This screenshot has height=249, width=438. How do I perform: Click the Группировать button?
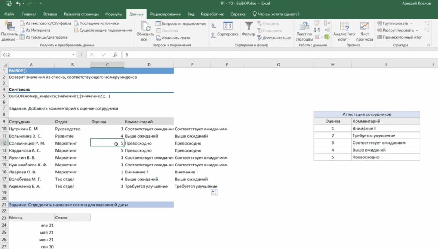pyautogui.click(x=393, y=23)
